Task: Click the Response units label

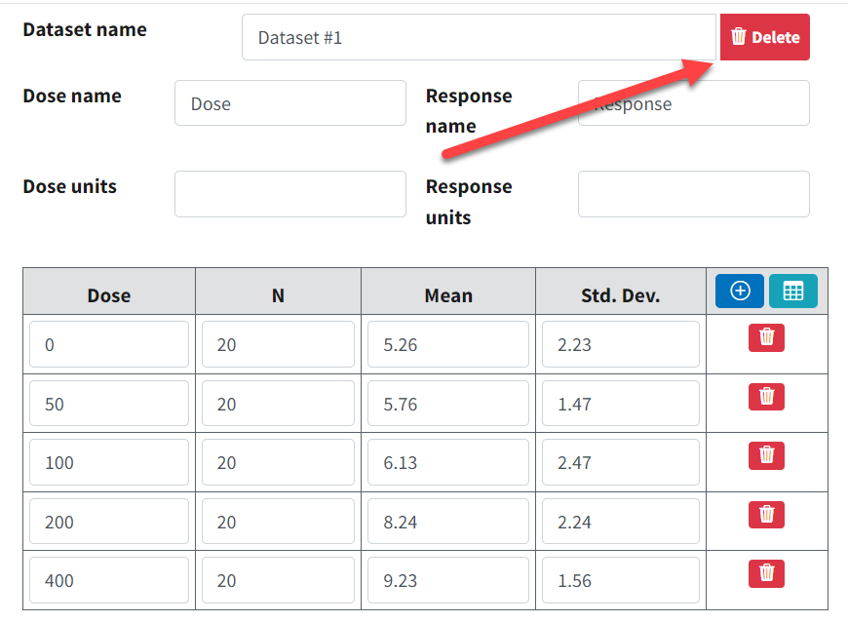Action: coord(469,202)
